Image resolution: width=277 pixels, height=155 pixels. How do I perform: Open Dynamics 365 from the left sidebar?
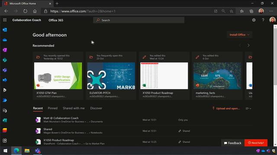tap(5, 90)
